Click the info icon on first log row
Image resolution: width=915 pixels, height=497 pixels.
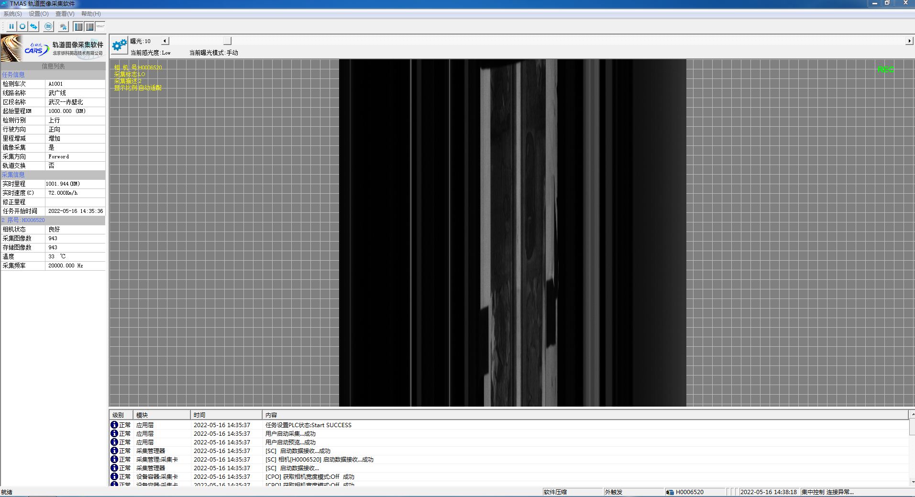coord(114,425)
